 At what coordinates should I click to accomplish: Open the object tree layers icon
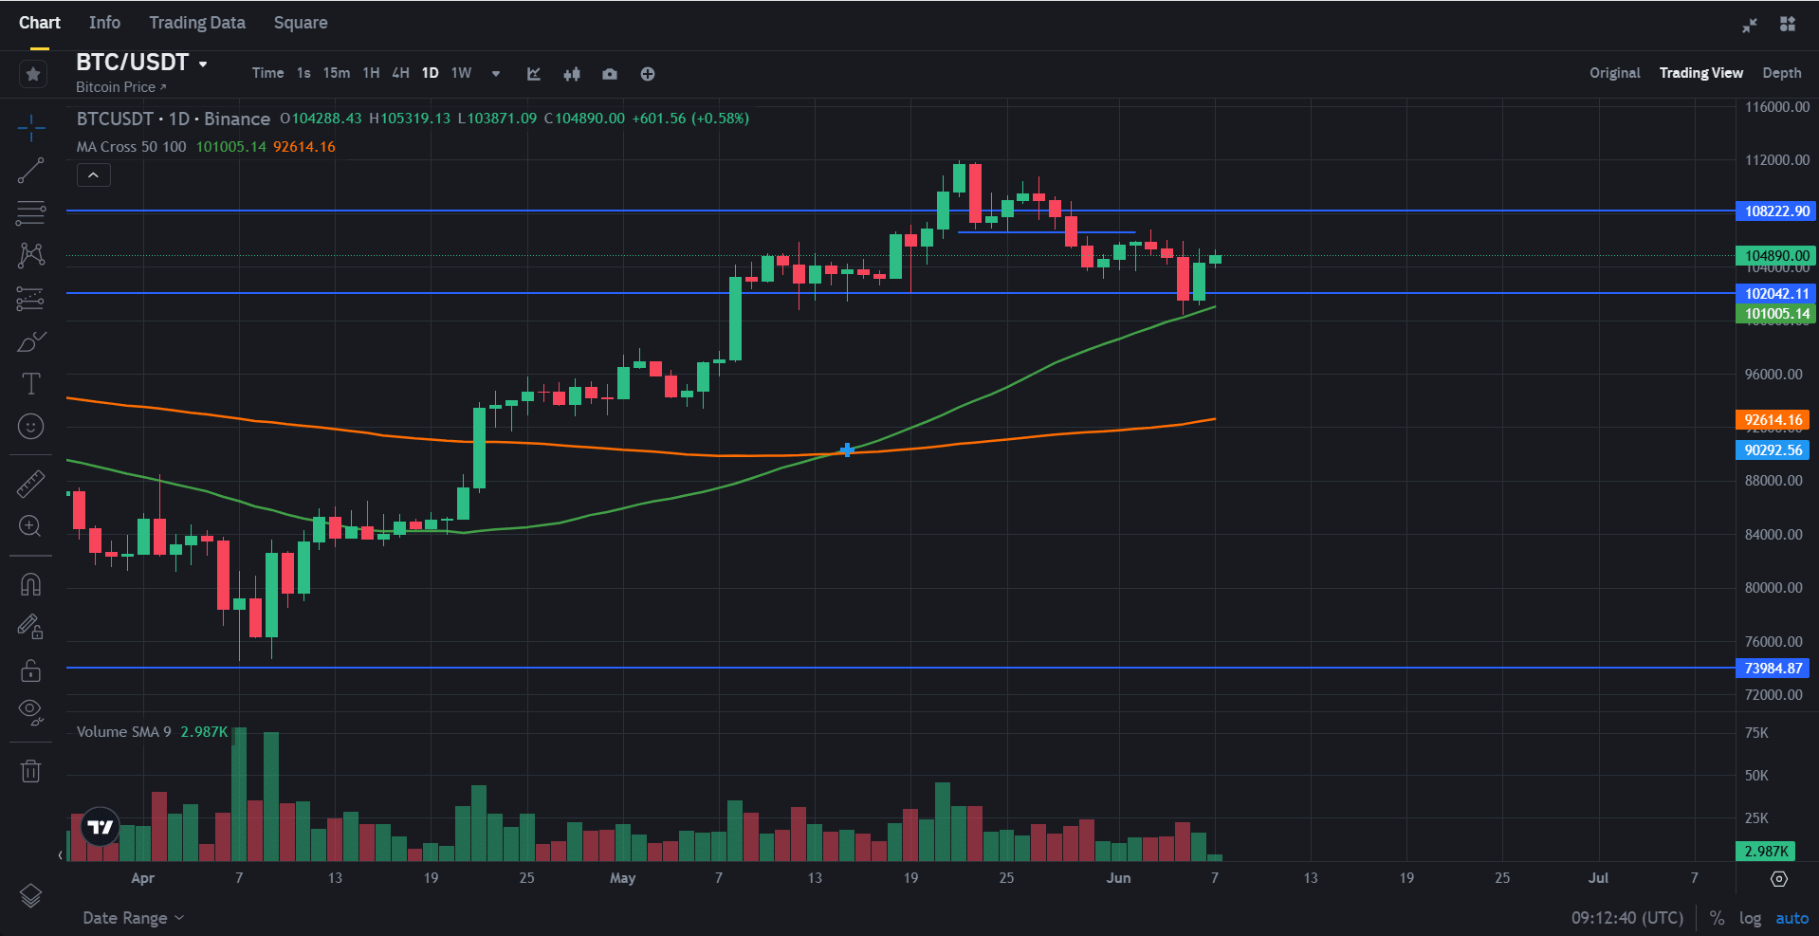click(x=30, y=895)
